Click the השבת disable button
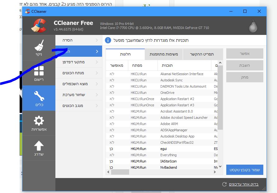Image resolution: width=277 pixels, height=193 pixels. pyautogui.click(x=245, y=65)
